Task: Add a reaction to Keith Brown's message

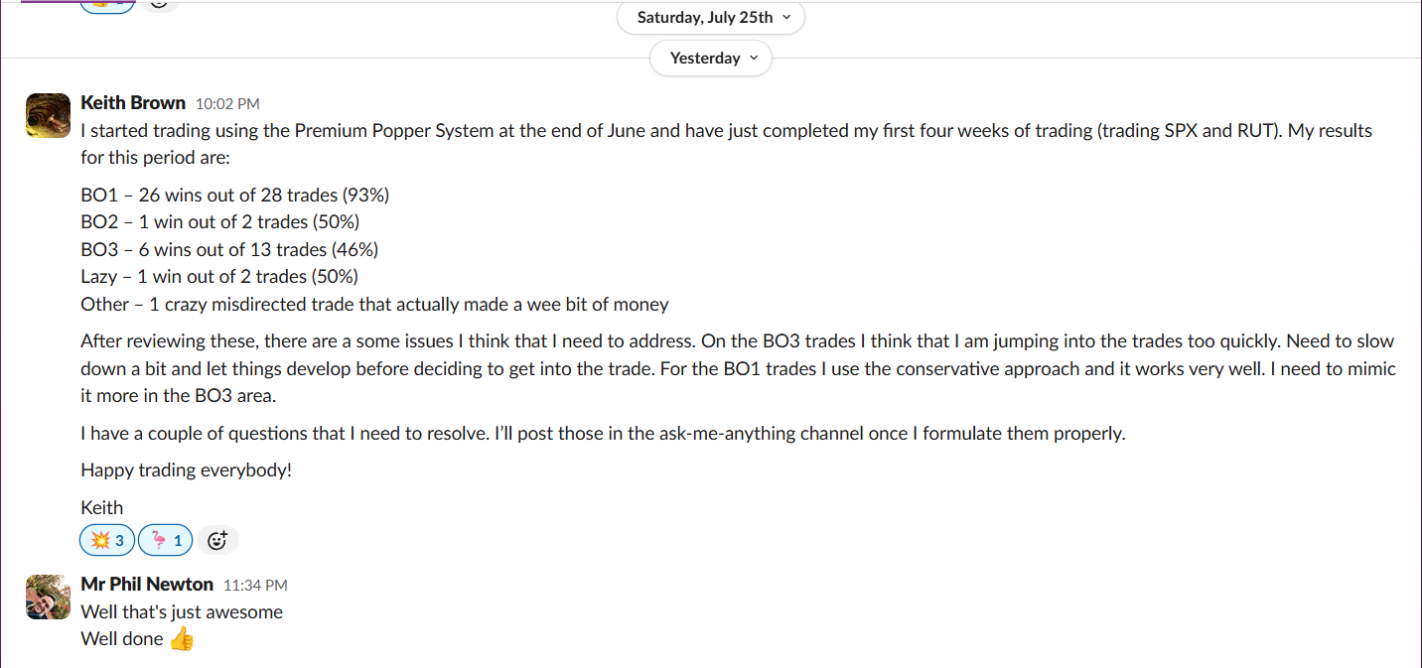Action: (x=218, y=541)
